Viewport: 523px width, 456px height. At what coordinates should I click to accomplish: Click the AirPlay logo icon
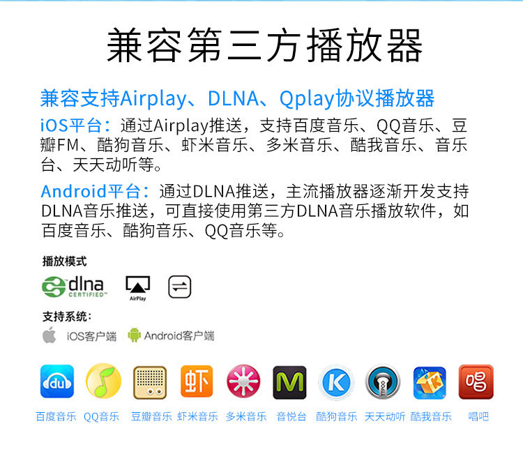[138, 288]
